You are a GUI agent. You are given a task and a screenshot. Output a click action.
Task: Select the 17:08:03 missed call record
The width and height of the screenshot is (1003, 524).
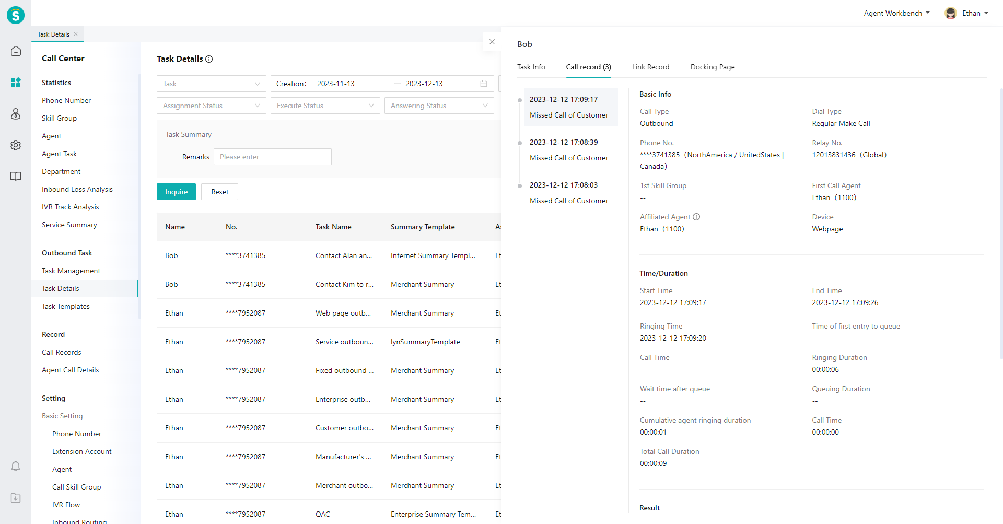tap(571, 193)
